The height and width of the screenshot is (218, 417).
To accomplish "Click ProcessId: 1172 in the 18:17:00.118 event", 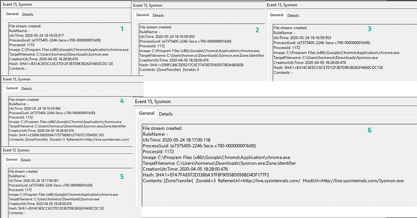I will pyautogui.click(x=158, y=152).
